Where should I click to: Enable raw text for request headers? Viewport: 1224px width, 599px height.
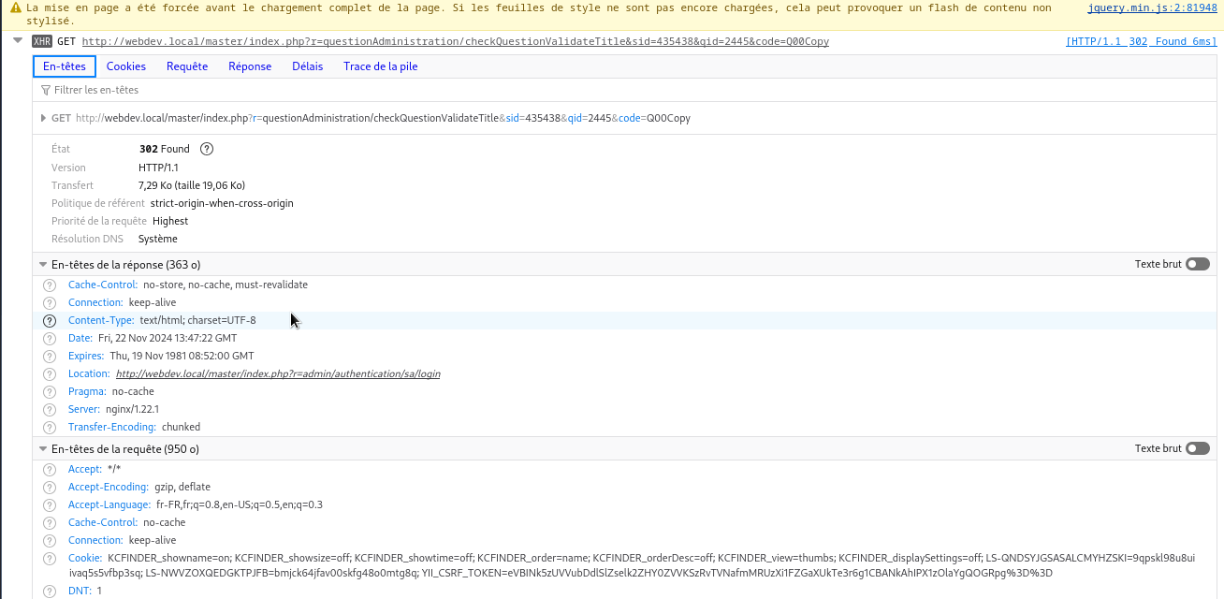tap(1198, 448)
